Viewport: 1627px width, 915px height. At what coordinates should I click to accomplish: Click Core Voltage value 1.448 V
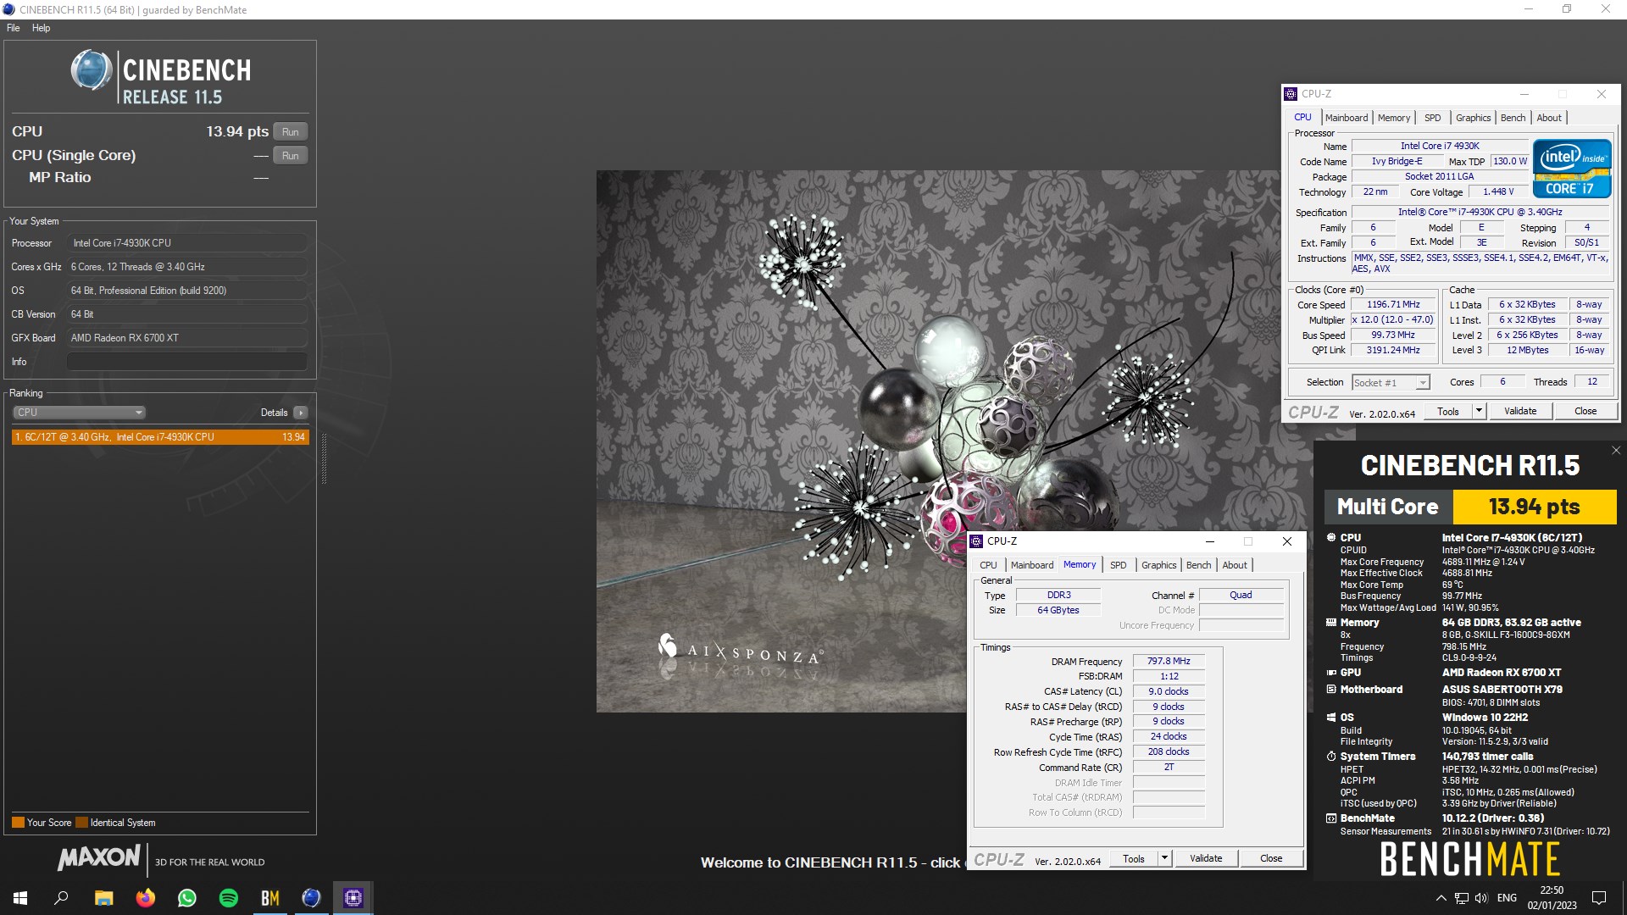pos(1498,192)
